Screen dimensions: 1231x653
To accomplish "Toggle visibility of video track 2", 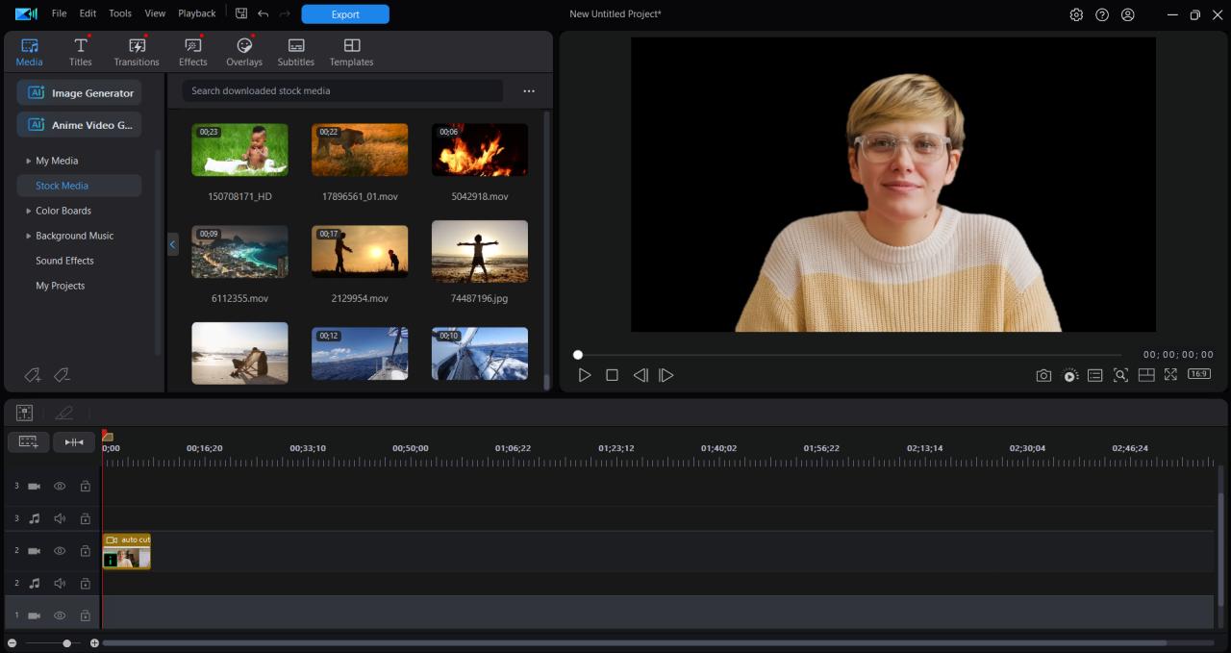I will coord(60,551).
